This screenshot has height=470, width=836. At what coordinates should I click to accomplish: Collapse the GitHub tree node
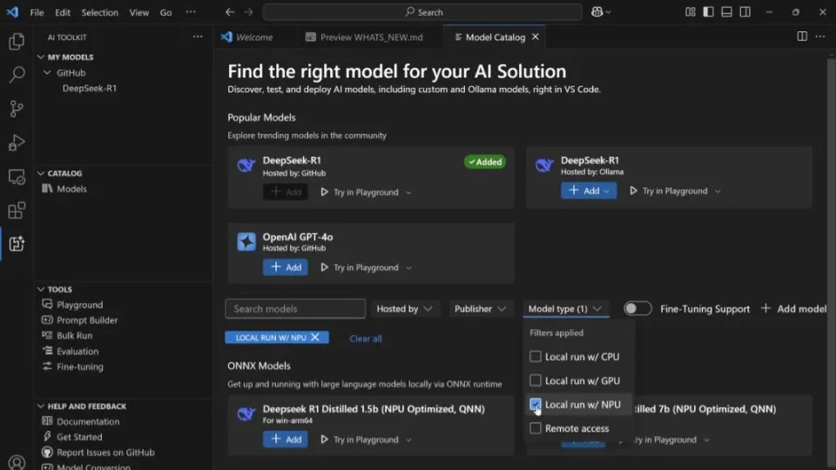tap(47, 72)
